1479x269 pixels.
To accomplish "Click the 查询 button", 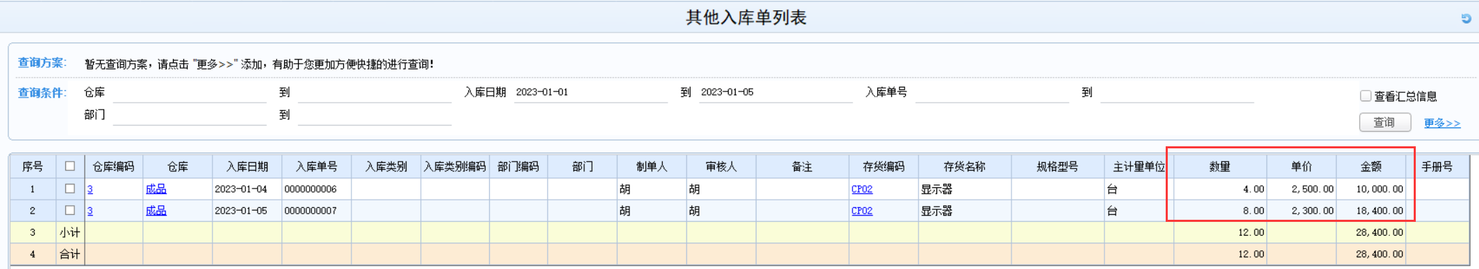I will click(x=1385, y=122).
